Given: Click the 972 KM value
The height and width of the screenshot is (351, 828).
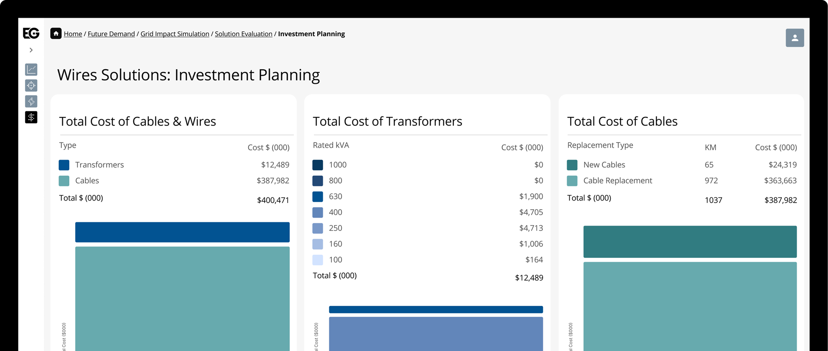Looking at the screenshot, I should (711, 180).
